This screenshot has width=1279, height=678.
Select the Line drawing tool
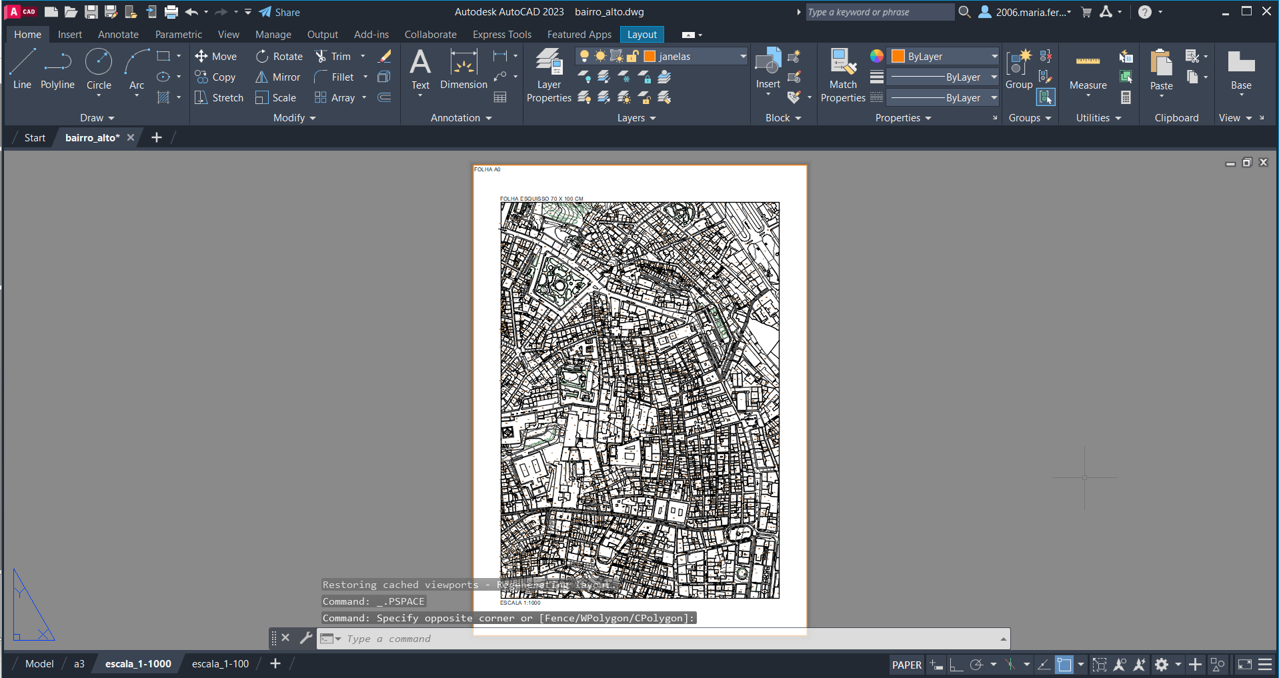click(x=22, y=68)
